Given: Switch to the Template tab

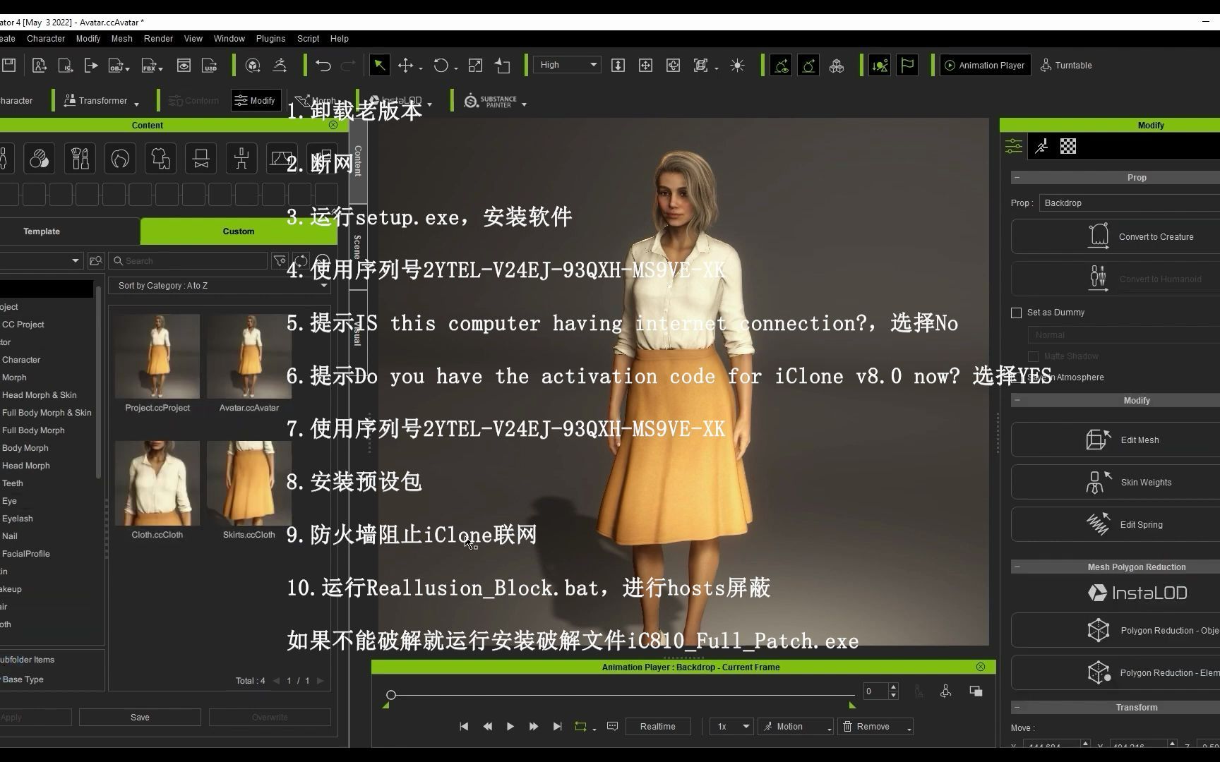Looking at the screenshot, I should [x=42, y=231].
